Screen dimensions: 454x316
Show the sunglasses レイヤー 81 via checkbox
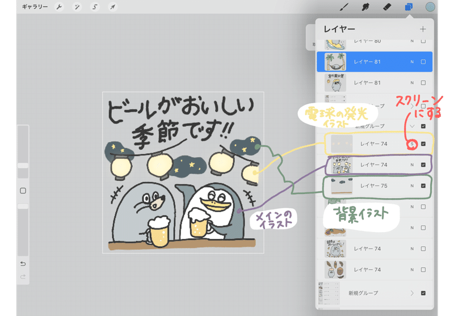(x=423, y=83)
